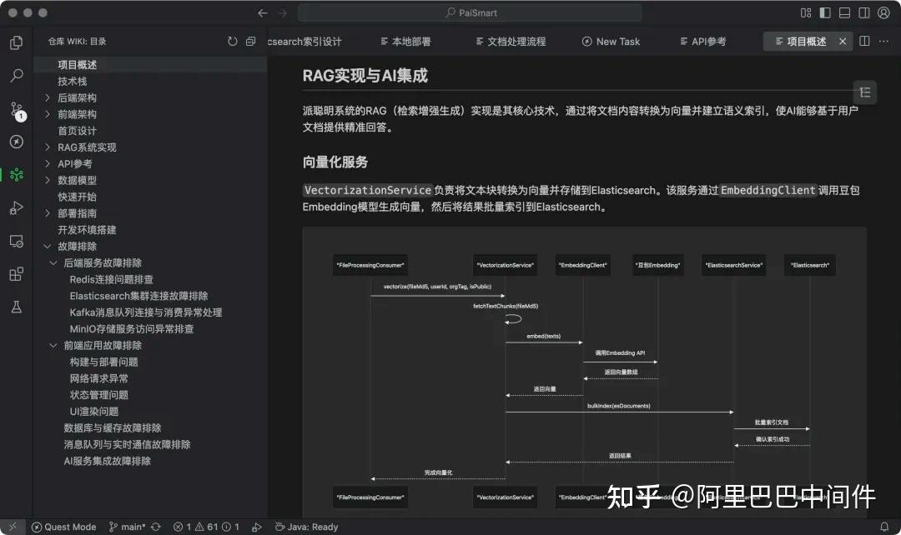
Task: Click the main* branch indicator in the status bar
Action: coord(133,527)
